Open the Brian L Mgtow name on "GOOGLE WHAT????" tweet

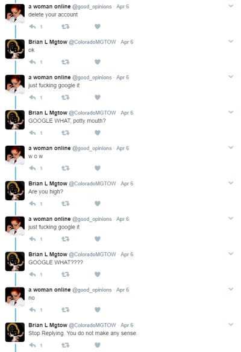pyautogui.click(x=48, y=255)
